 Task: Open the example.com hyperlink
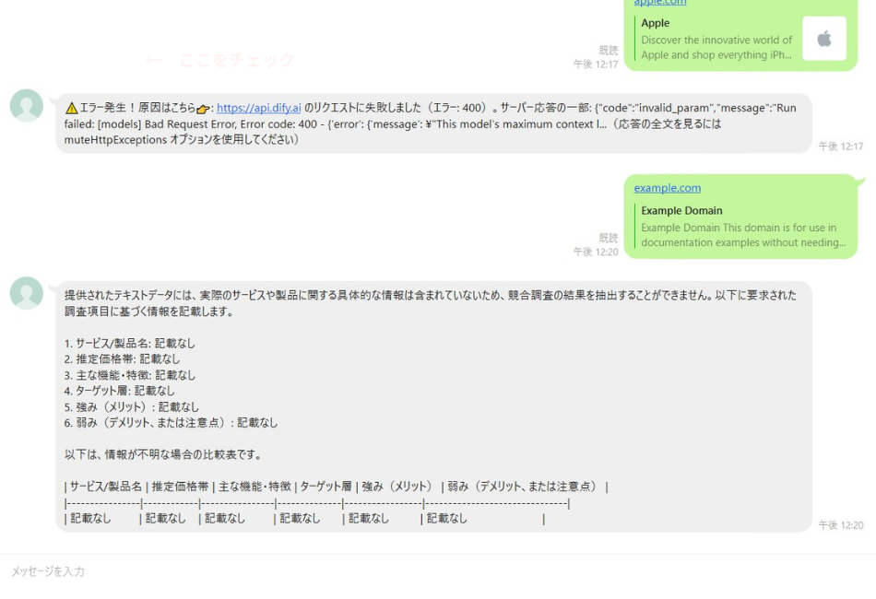pyautogui.click(x=668, y=187)
